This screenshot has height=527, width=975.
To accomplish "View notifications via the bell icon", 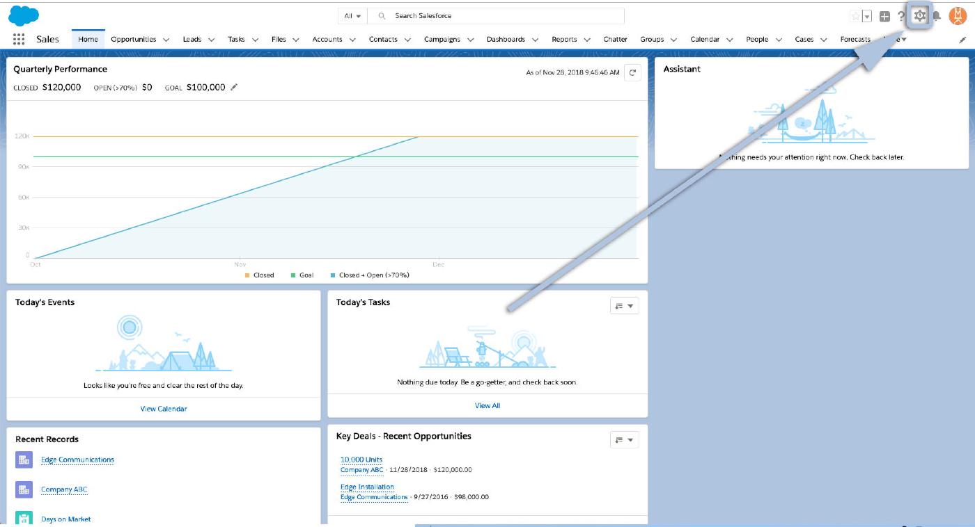I will tap(937, 17).
